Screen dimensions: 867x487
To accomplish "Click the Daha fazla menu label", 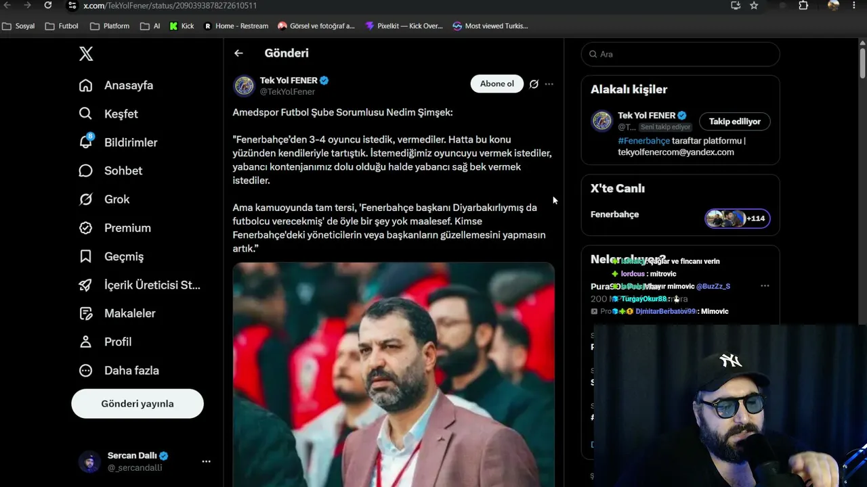I will pos(131,371).
